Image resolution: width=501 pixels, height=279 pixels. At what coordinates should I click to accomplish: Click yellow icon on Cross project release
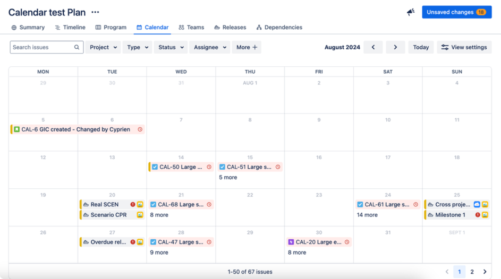(x=485, y=204)
